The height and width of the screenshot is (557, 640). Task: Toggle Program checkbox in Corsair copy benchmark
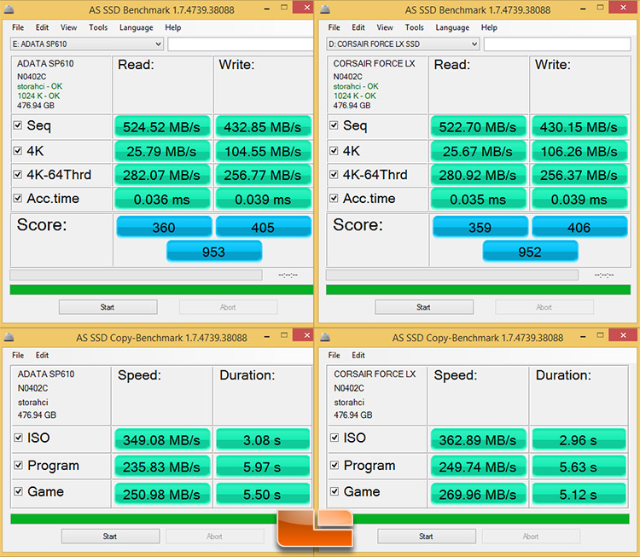[335, 465]
